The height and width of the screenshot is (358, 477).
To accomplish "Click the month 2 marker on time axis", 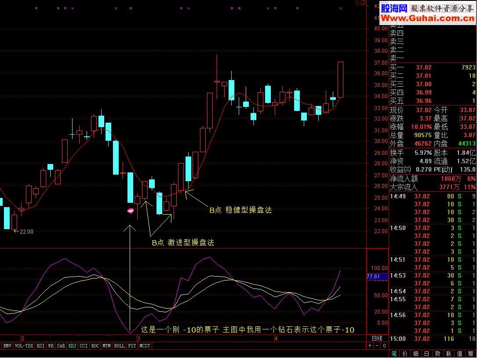I will (x=22, y=338).
